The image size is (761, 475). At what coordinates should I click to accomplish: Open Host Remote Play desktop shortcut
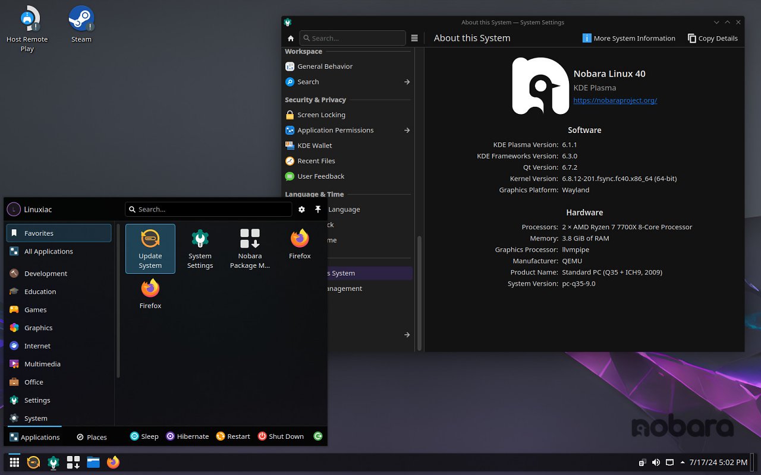click(x=27, y=30)
